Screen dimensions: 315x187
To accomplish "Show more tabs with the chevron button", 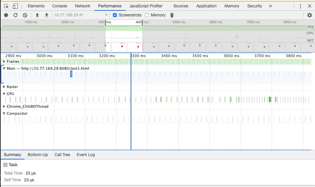I will pos(270,6).
